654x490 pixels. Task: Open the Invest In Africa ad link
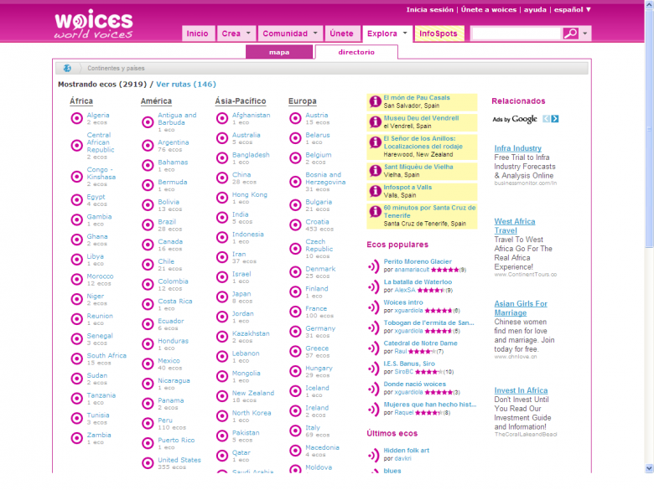pos(521,390)
